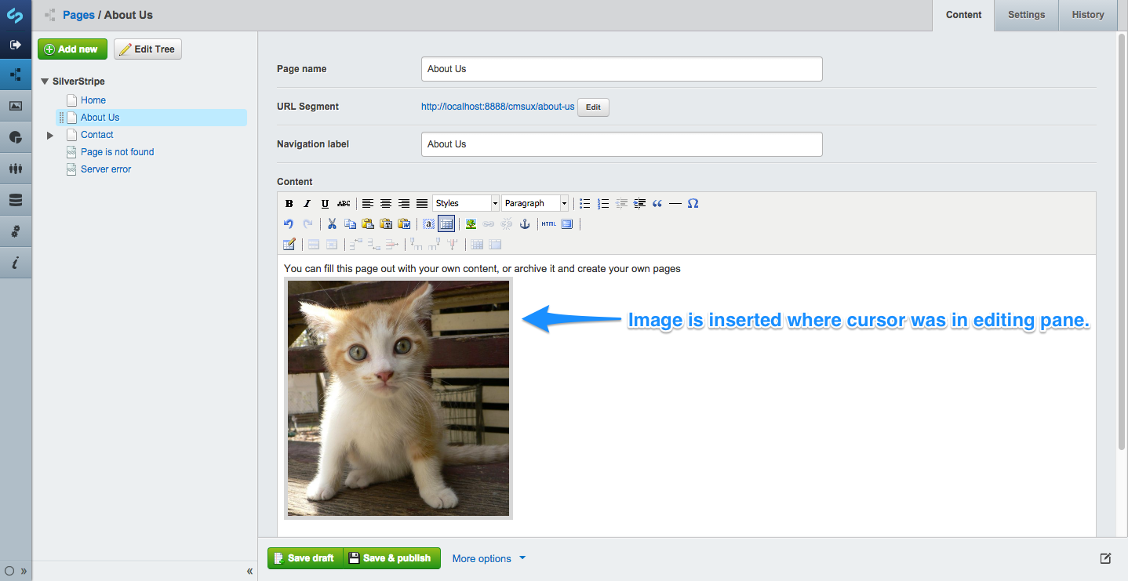The image size is (1128, 581).
Task: Click inside the Page name field
Action: coord(621,69)
